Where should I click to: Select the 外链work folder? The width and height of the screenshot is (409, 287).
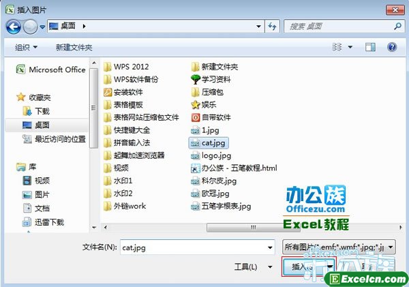pyautogui.click(x=125, y=206)
